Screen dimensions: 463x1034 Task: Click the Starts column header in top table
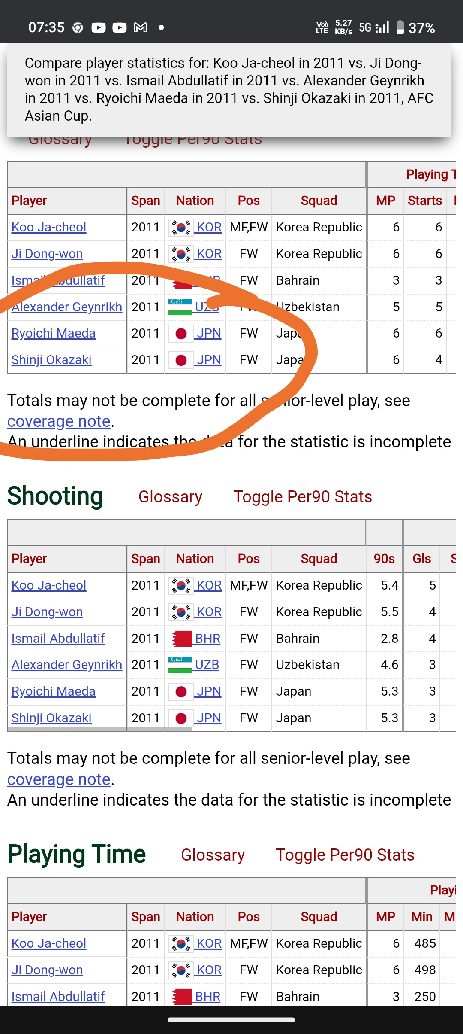[x=424, y=201]
